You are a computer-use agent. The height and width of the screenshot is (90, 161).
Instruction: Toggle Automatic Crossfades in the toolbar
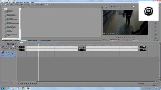[x=31, y=5]
